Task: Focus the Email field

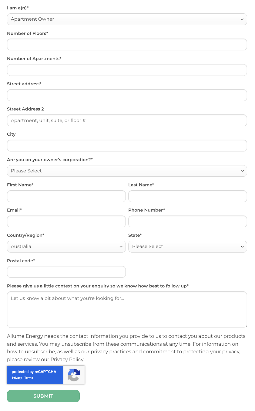Action: pyautogui.click(x=66, y=221)
